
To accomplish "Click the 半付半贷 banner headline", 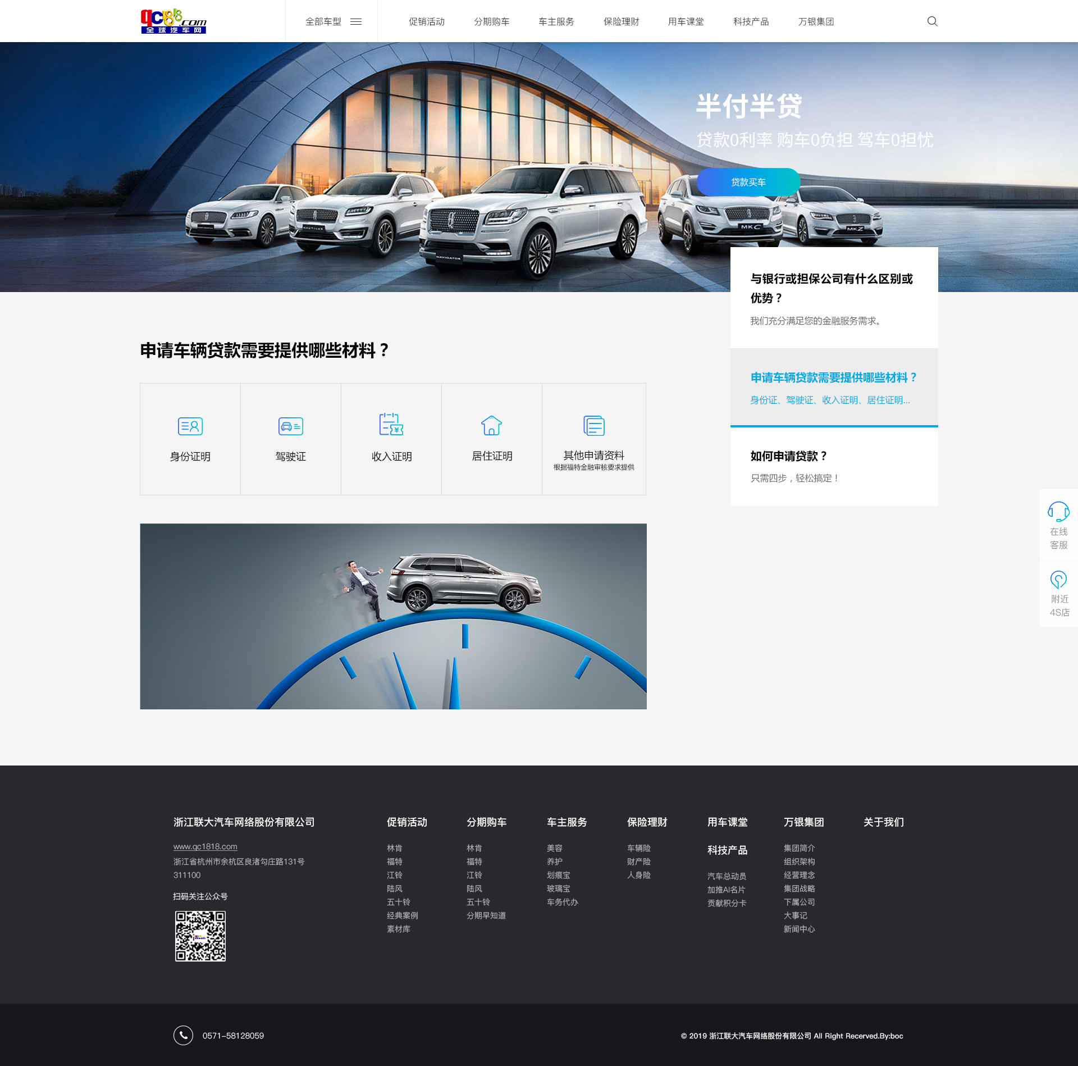I will [749, 106].
